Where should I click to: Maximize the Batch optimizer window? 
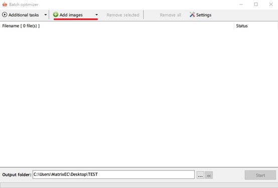tap(256, 5)
